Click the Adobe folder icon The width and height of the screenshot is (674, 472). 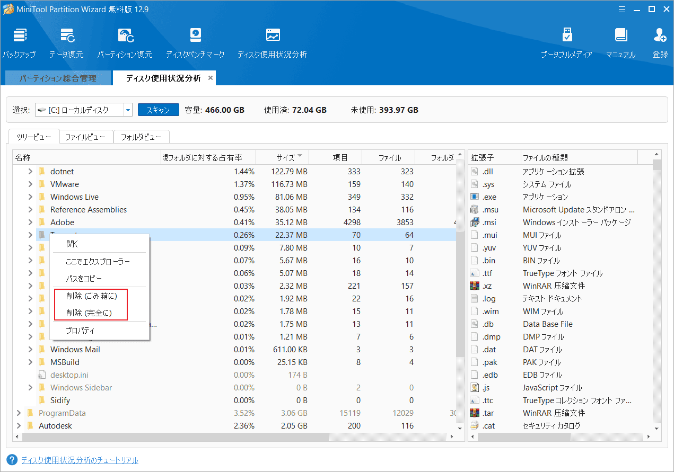(x=42, y=222)
